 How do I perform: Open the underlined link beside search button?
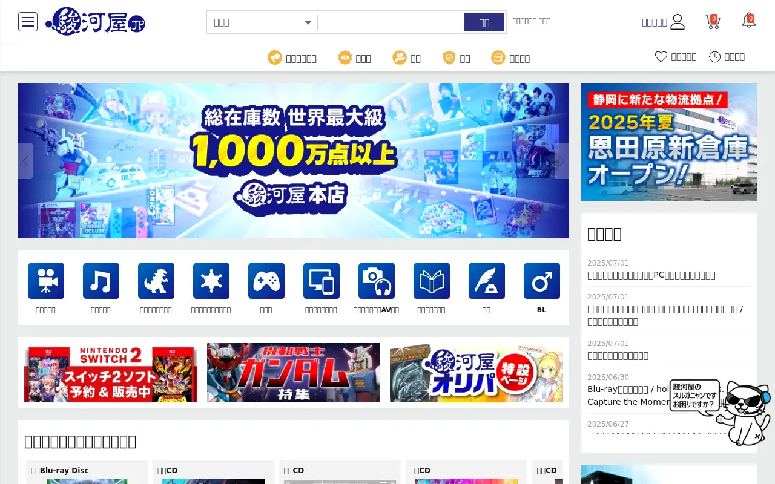532,21
